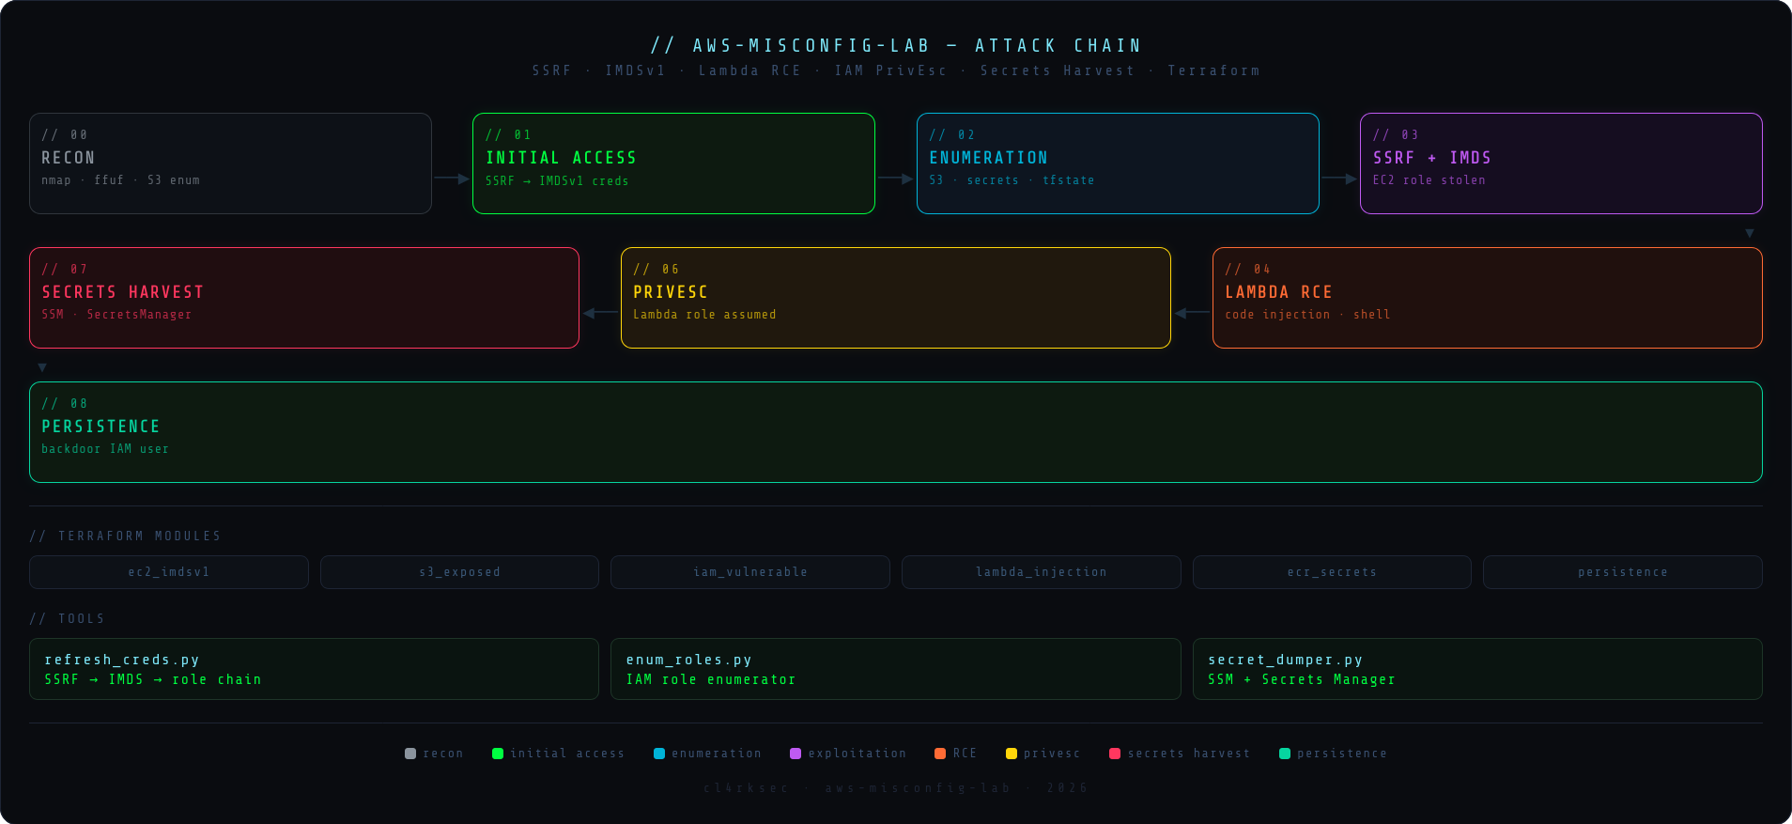The height and width of the screenshot is (824, 1792).
Task: Click the "EC2 role stolen" text
Action: click(1429, 179)
